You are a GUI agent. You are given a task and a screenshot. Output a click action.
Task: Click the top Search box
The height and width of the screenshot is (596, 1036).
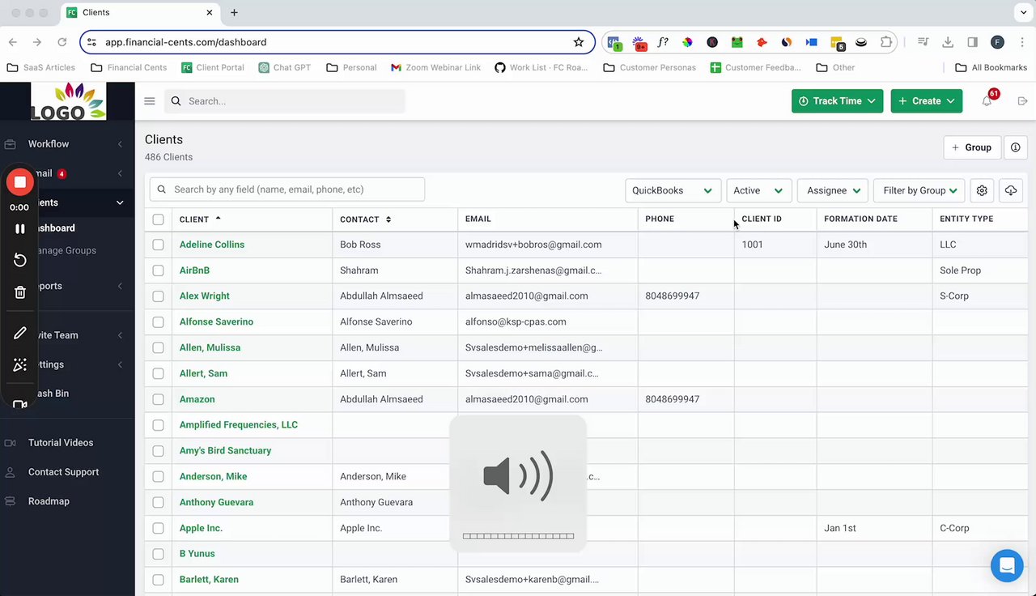285,101
